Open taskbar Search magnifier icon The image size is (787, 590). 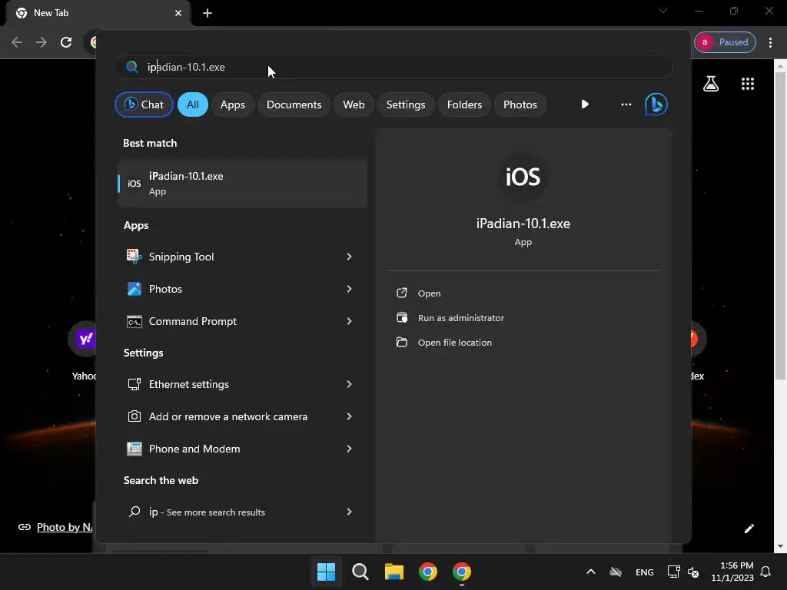(x=360, y=572)
